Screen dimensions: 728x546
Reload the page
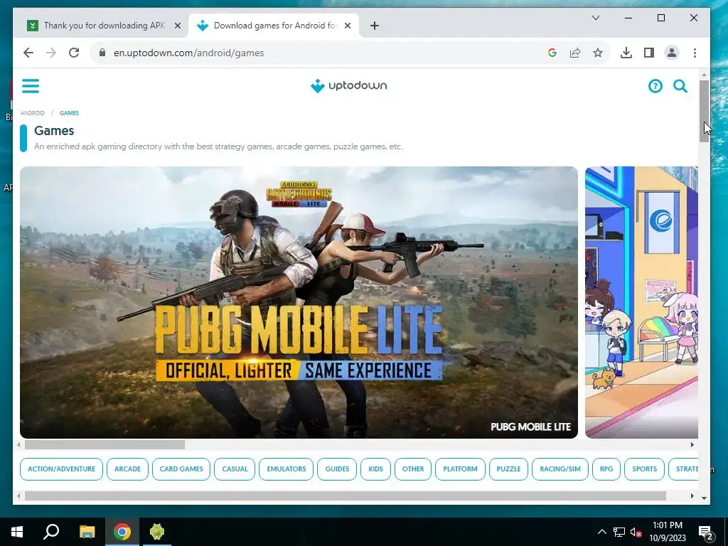pos(74,53)
